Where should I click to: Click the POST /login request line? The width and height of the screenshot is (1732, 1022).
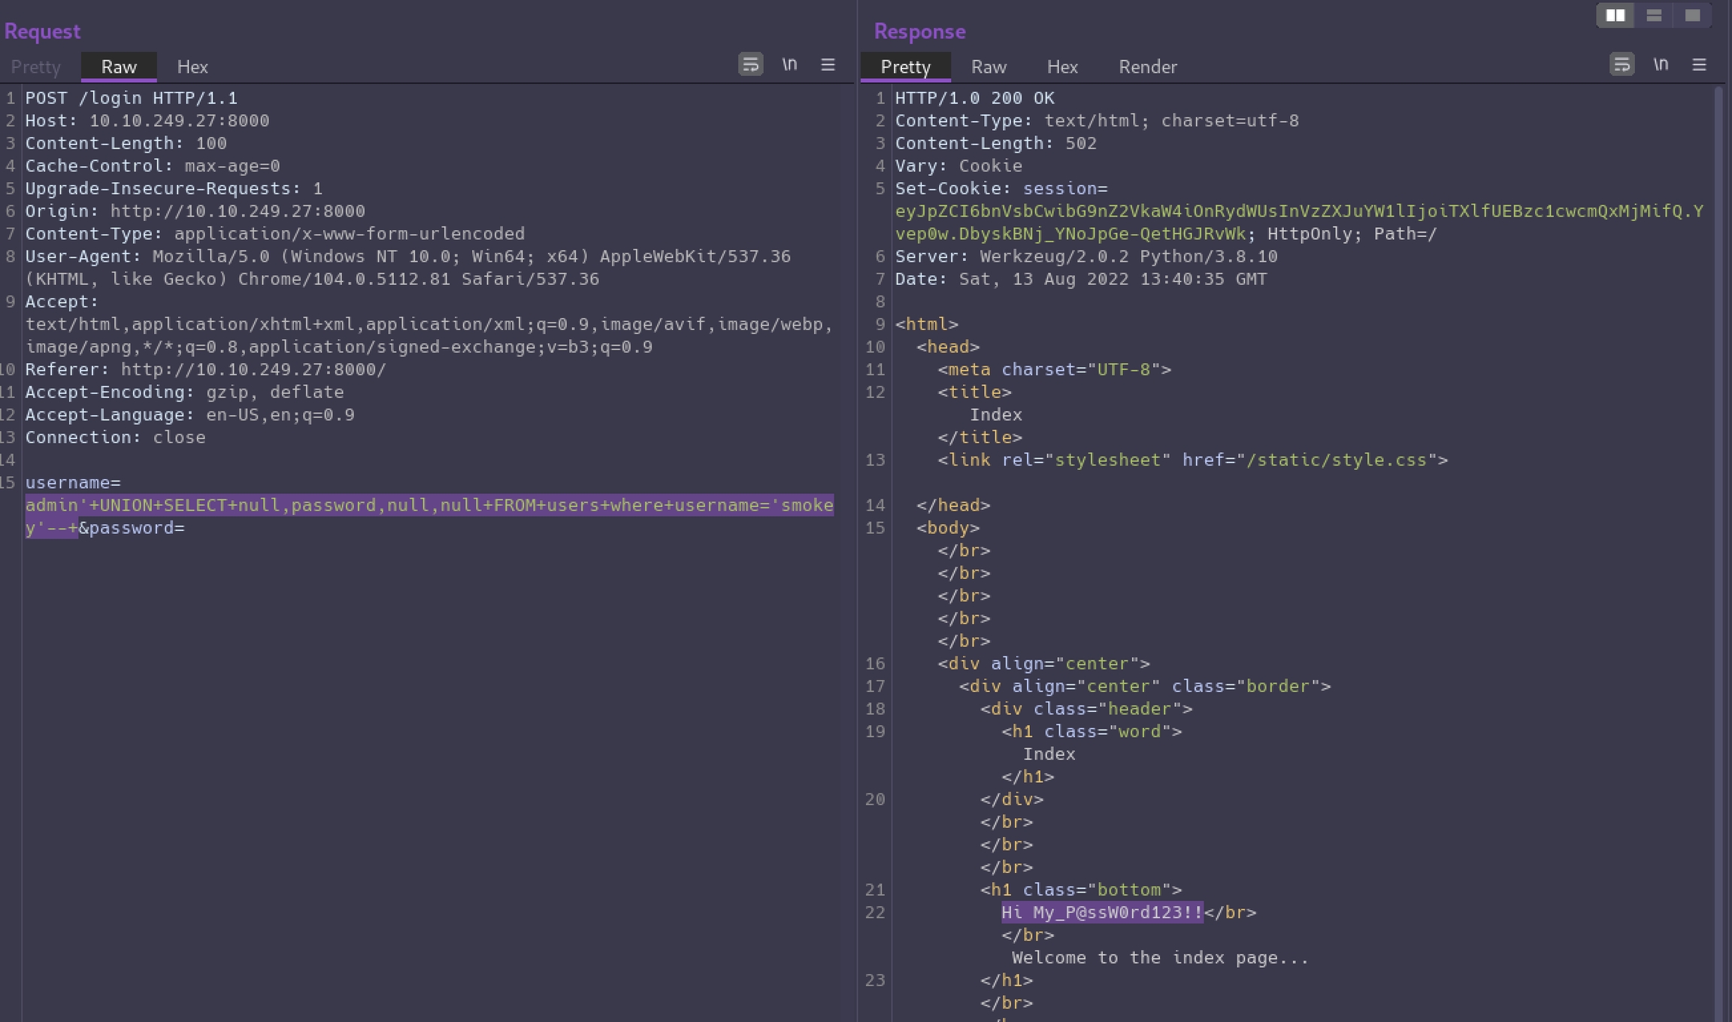point(132,99)
